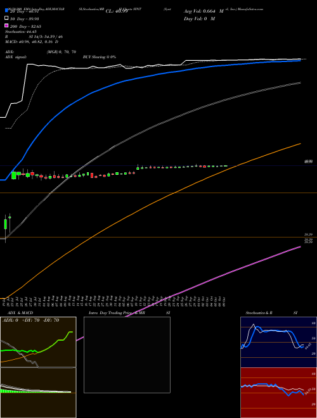
Task: Click the magenta 200 Day EMA legend swatch
Action: pyautogui.click(x=6, y=25)
